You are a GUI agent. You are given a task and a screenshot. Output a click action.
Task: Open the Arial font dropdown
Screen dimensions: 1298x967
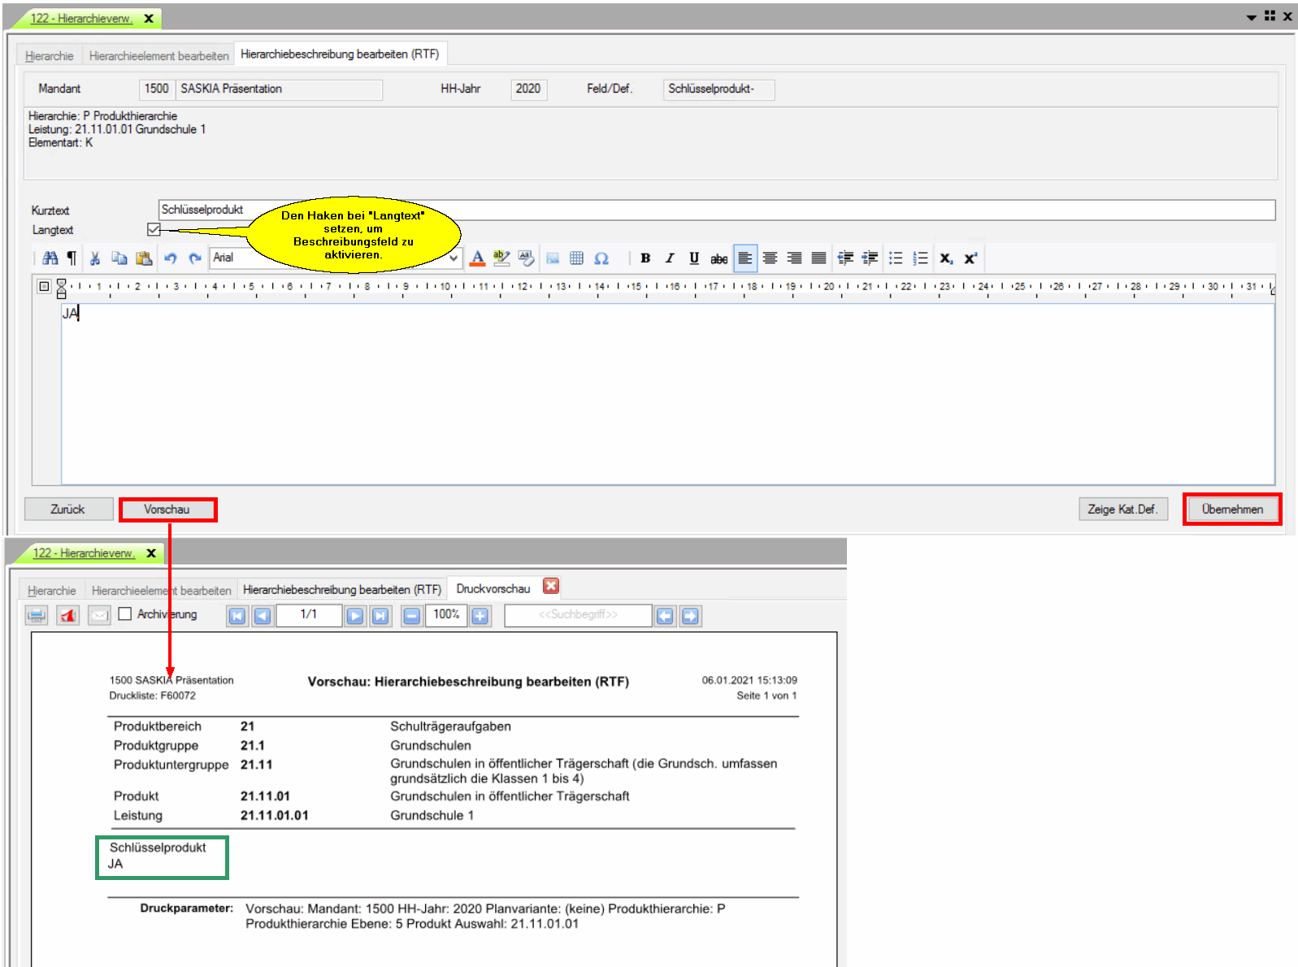(454, 258)
